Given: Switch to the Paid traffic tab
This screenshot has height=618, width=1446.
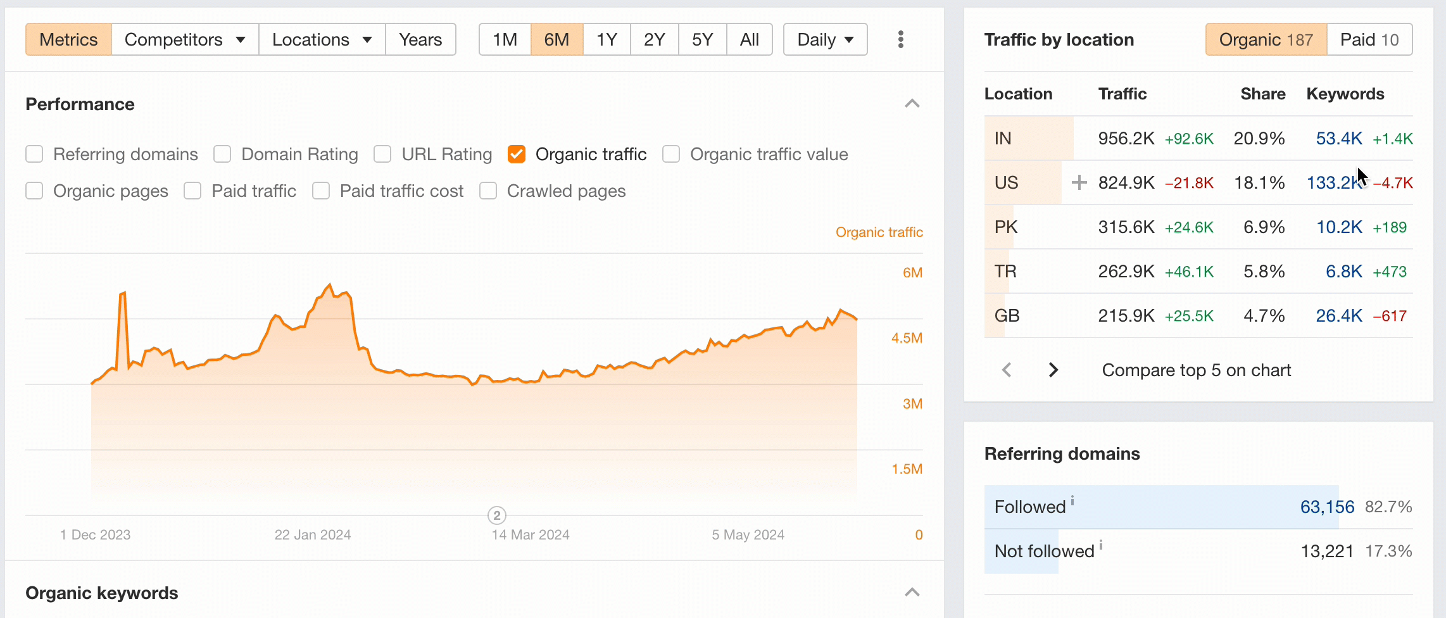Looking at the screenshot, I should [1369, 39].
